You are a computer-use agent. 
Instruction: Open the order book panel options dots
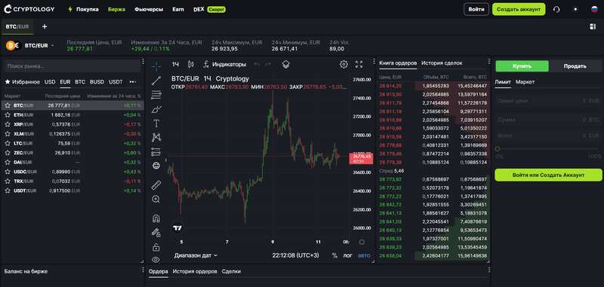tap(489, 61)
